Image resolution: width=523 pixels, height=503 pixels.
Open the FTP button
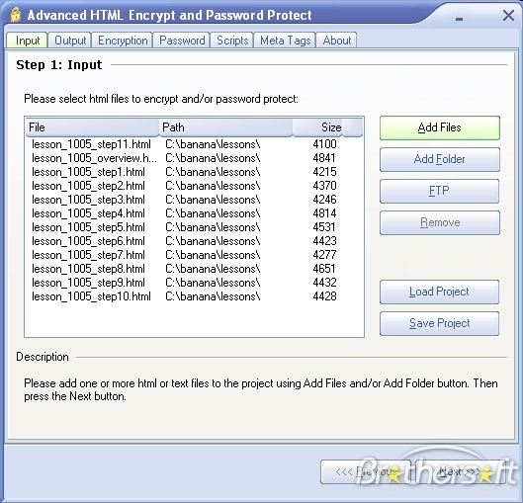440,191
